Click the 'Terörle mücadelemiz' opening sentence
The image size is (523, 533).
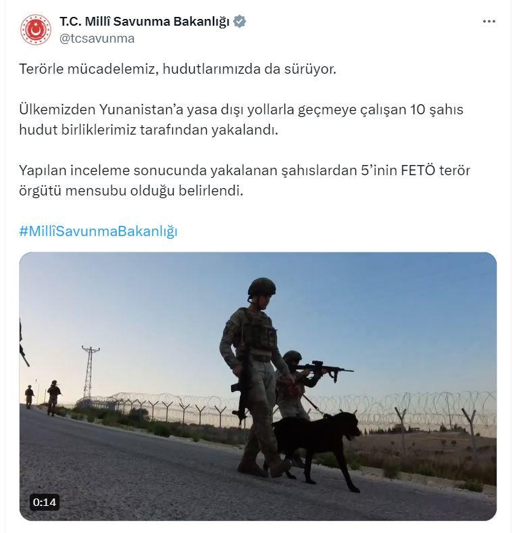[x=178, y=69]
